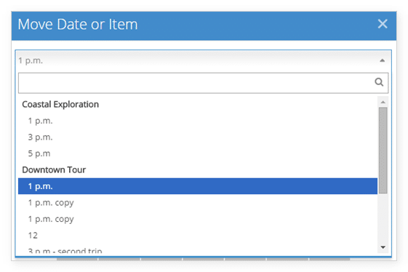The height and width of the screenshot is (272, 408).
Task: Choose the 3 p.m. Coastal Exploration option
Action: [198, 137]
